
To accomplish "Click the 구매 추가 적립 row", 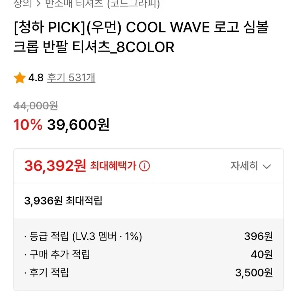I will 149,254.
